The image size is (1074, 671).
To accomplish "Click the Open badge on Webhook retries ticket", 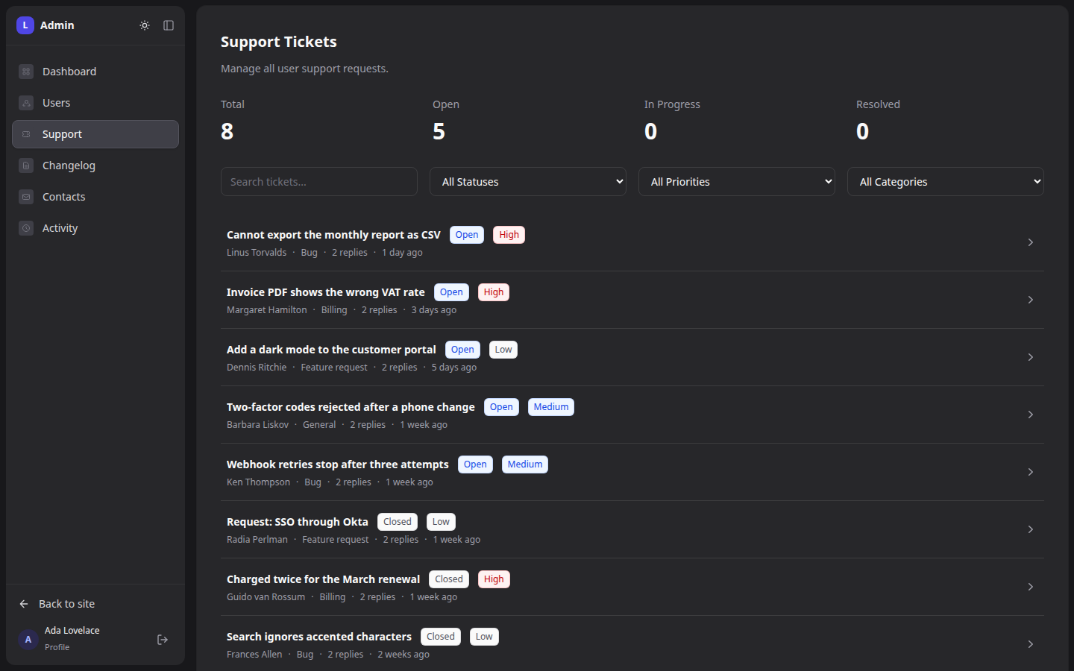I will pyautogui.click(x=475, y=464).
